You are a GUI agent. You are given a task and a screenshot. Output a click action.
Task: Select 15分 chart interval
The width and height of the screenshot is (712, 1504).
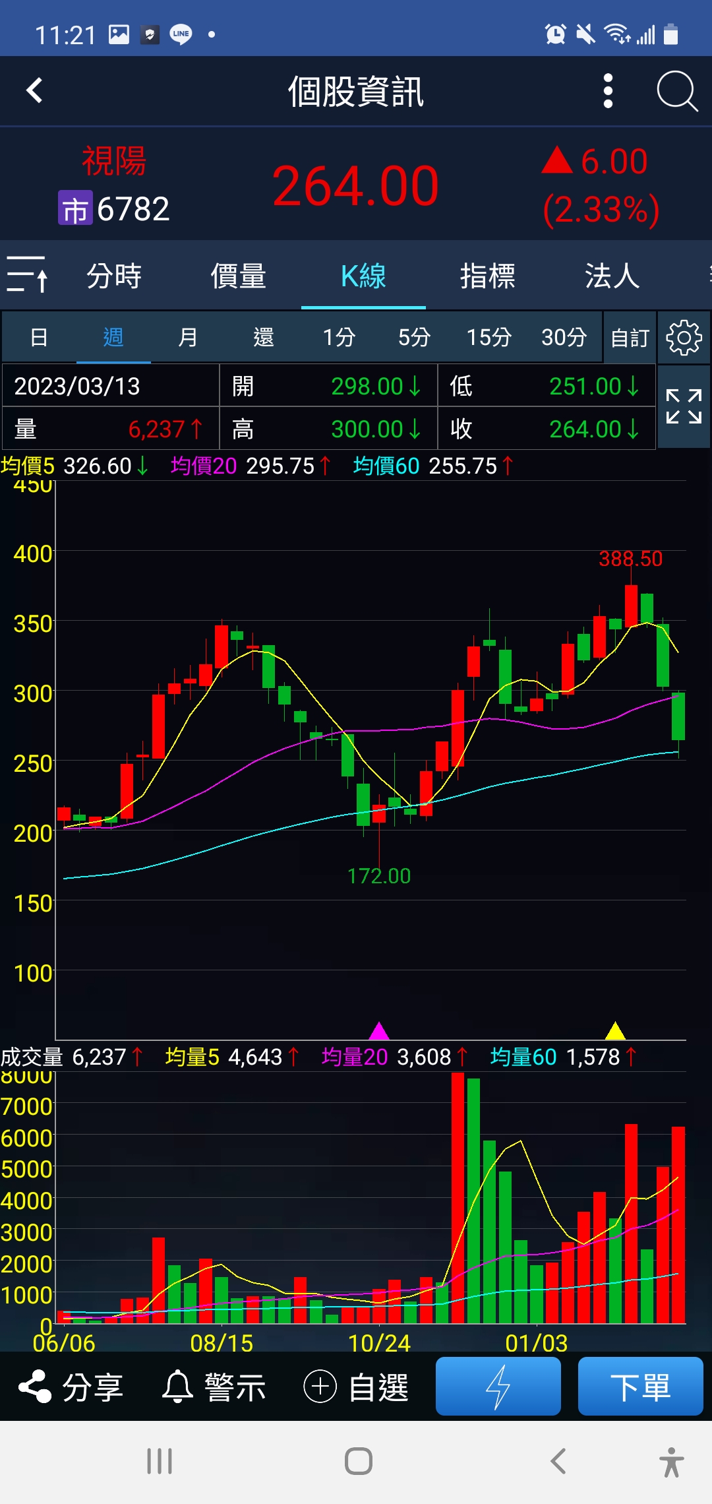(x=489, y=337)
